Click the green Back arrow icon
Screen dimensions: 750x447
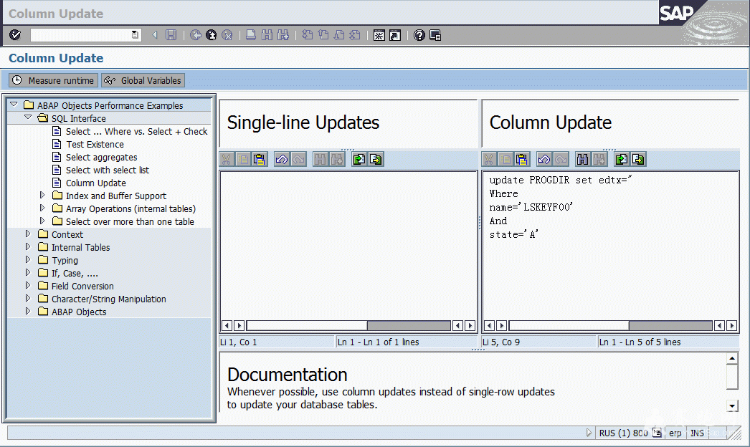point(195,35)
